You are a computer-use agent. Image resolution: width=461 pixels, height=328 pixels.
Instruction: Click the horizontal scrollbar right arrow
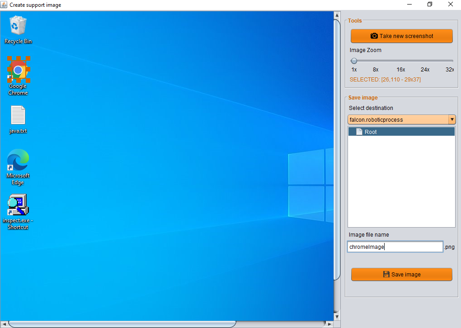pyautogui.click(x=329, y=324)
